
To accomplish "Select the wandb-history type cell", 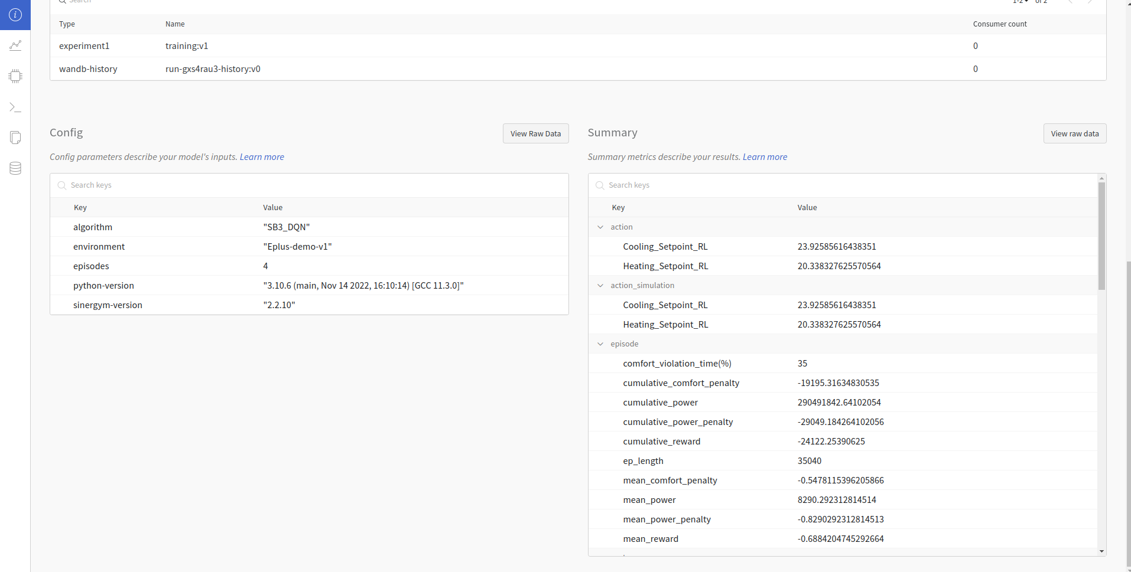I will [88, 69].
